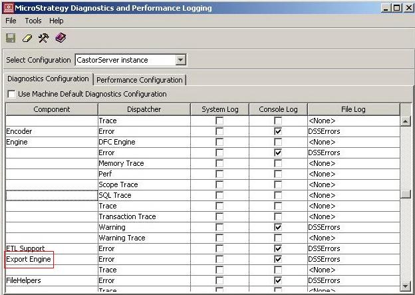Enable Use Machine Default Diagnostics Configuration
Screen dimensions: 415x295
(11, 95)
